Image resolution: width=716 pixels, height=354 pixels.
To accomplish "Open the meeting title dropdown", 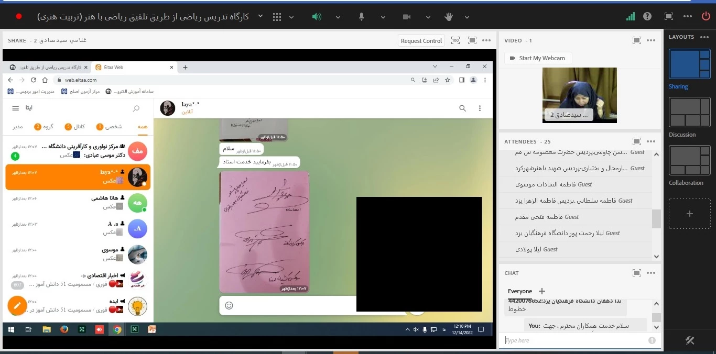I will coord(261,17).
